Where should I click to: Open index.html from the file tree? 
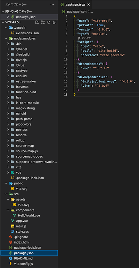coord(29,242)
